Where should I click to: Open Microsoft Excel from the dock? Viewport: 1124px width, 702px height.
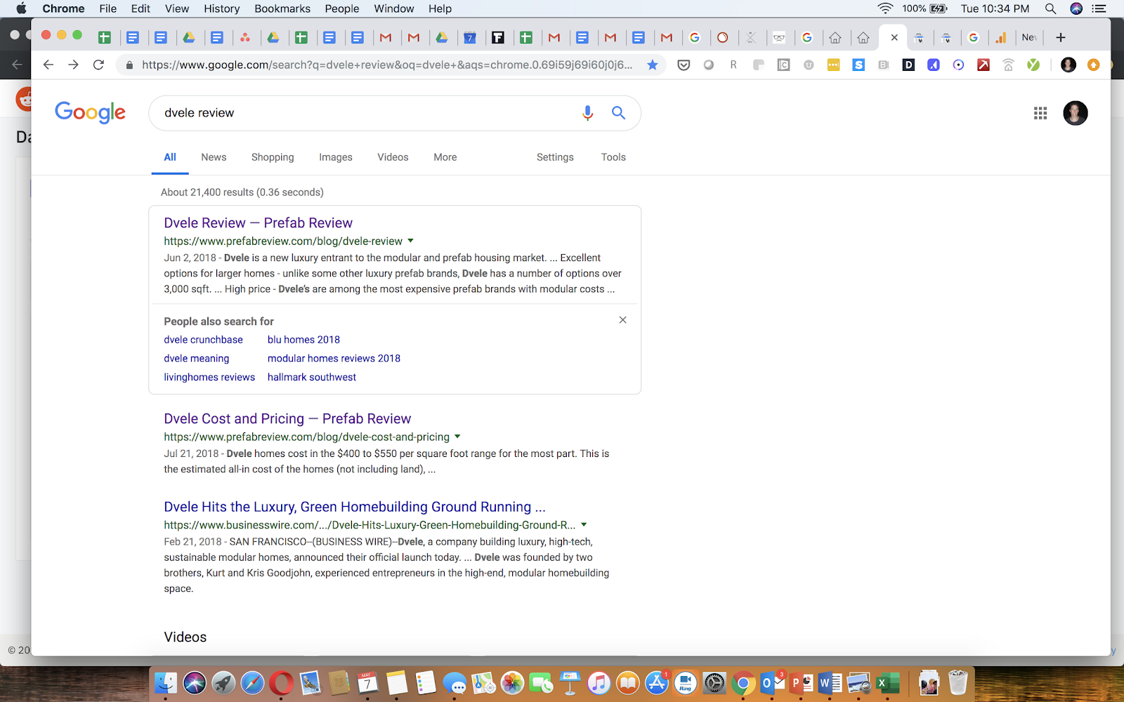point(887,682)
